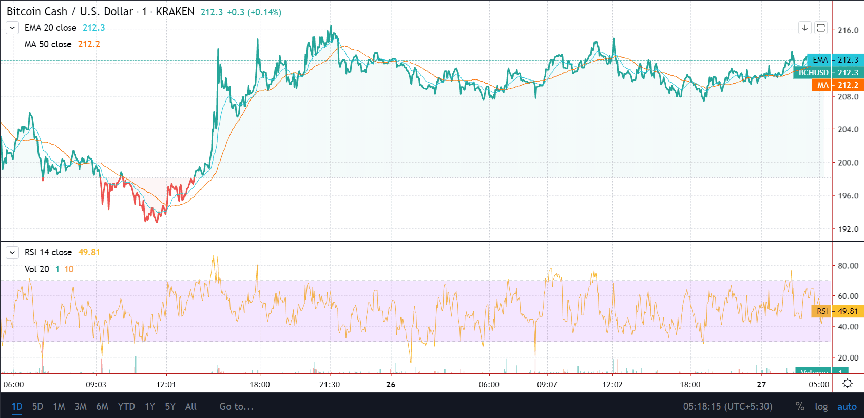Move the price pane down with arrow icon
This screenshot has width=864, height=418.
805,28
